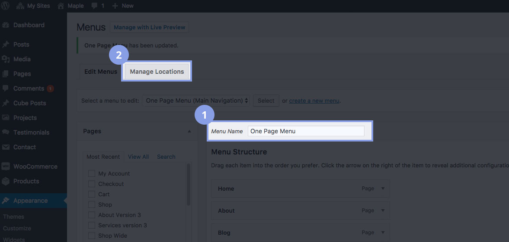The width and height of the screenshot is (509, 242).
Task: Collapse the Pages panel arrow
Action: click(x=189, y=131)
